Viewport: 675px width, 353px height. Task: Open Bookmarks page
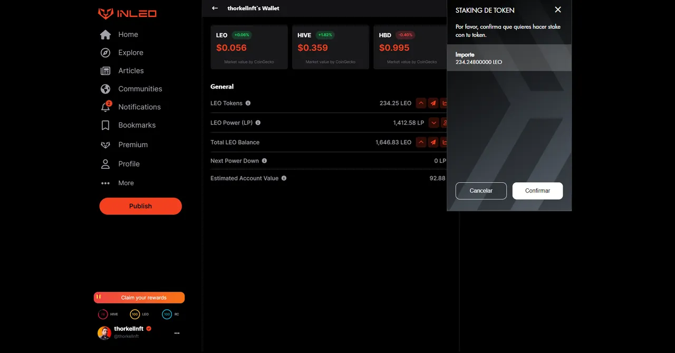[x=128, y=125]
